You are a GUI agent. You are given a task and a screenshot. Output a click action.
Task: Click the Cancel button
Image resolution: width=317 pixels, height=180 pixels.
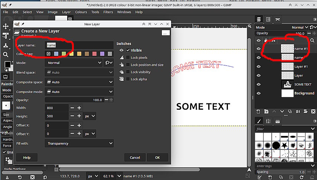point(135,157)
